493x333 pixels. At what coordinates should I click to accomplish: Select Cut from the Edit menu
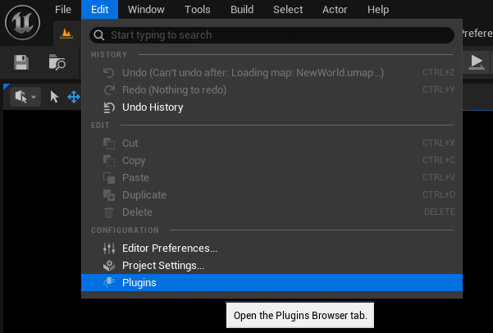click(272, 143)
